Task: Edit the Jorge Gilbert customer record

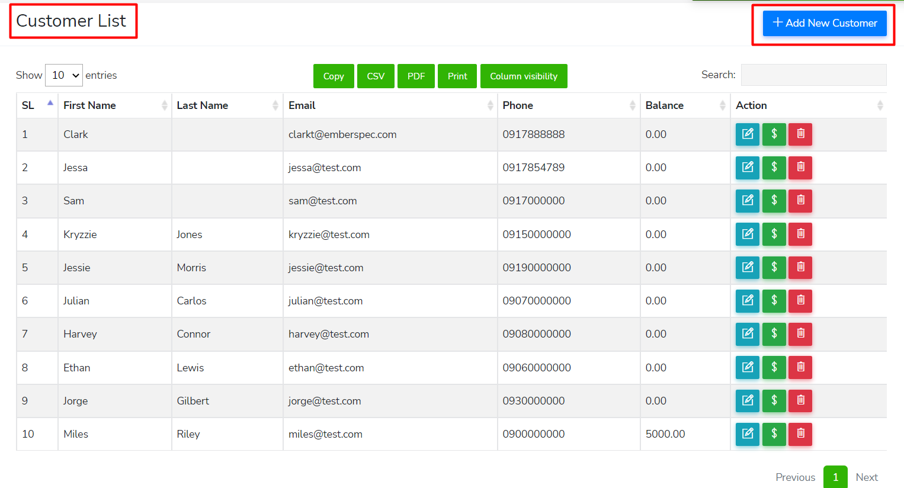Action: [x=747, y=400]
